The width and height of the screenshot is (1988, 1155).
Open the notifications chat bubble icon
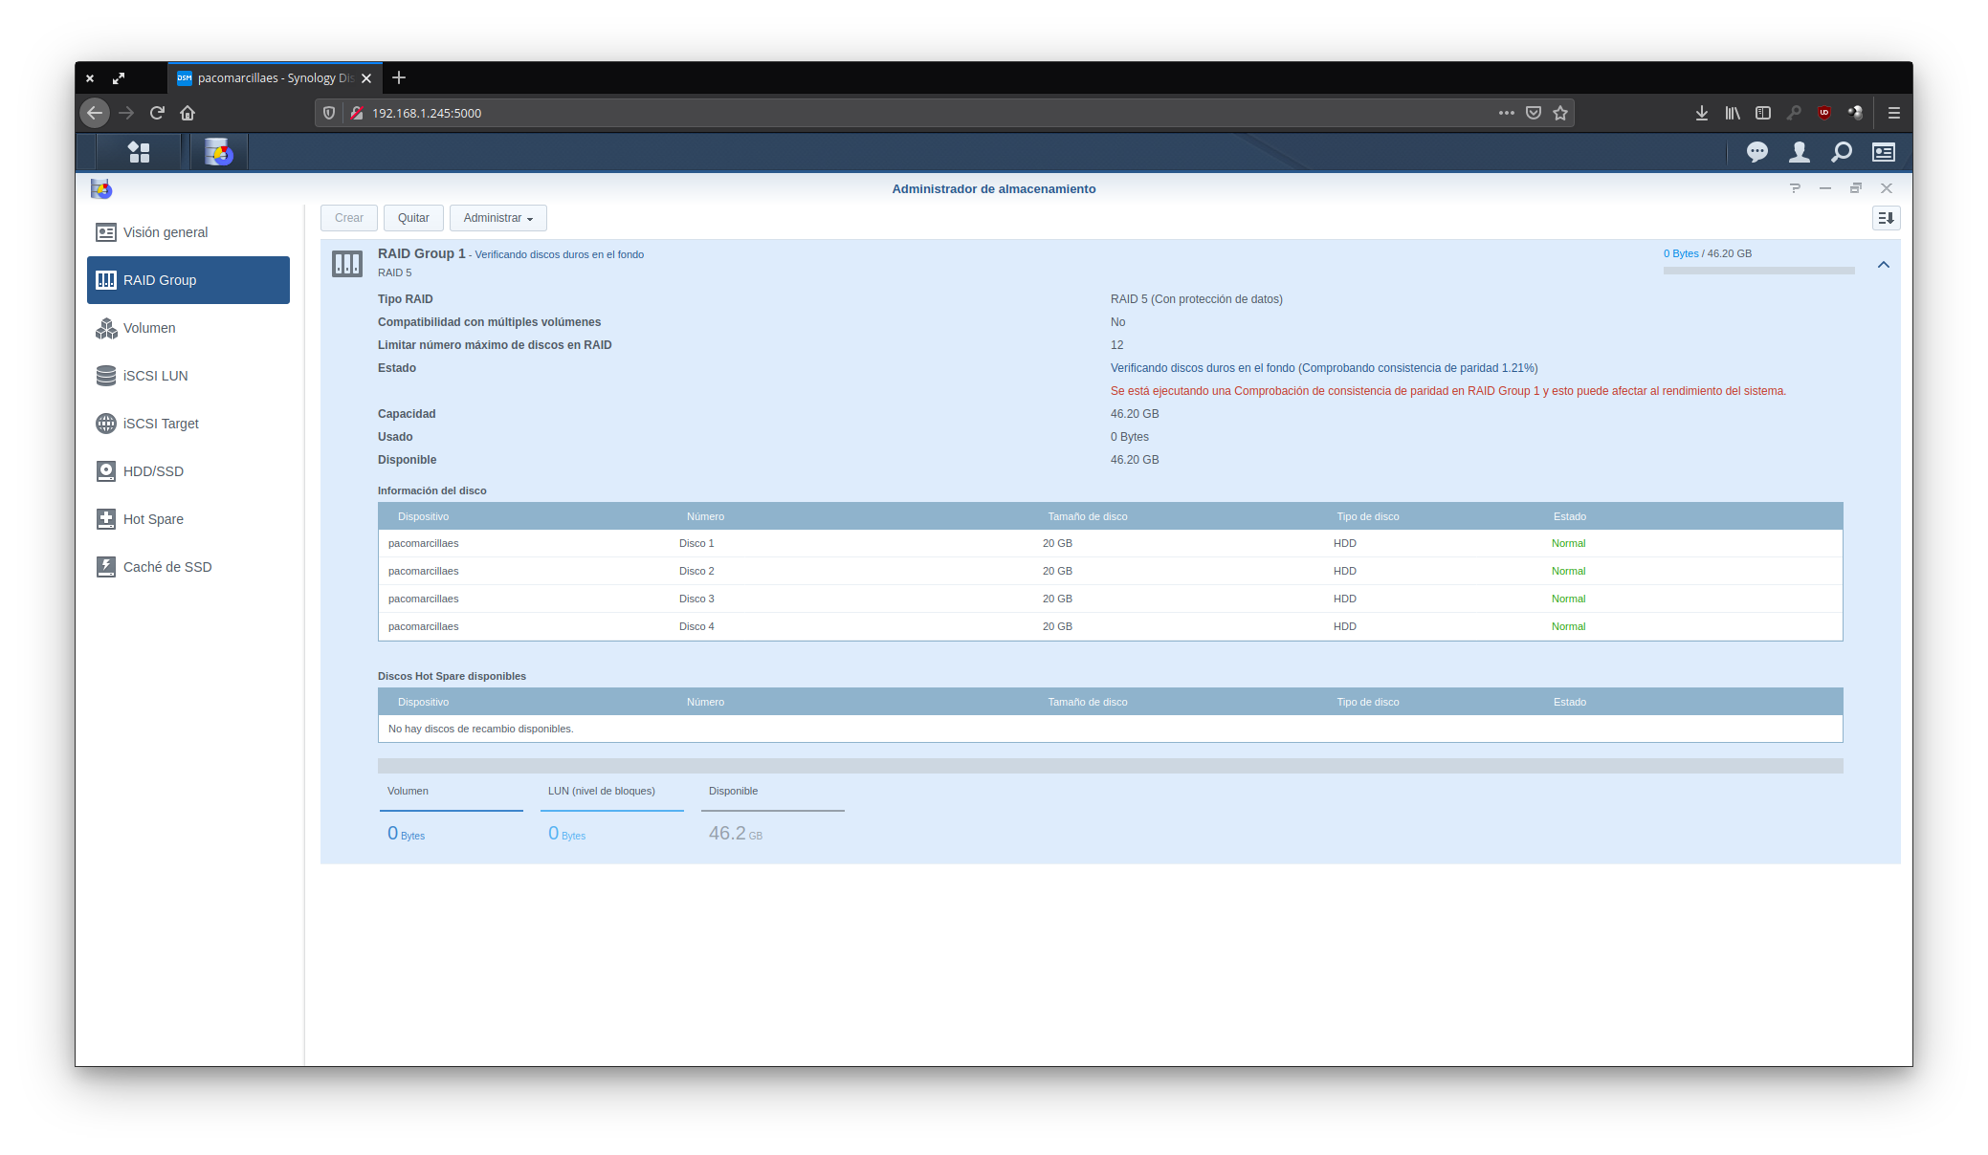tap(1756, 152)
